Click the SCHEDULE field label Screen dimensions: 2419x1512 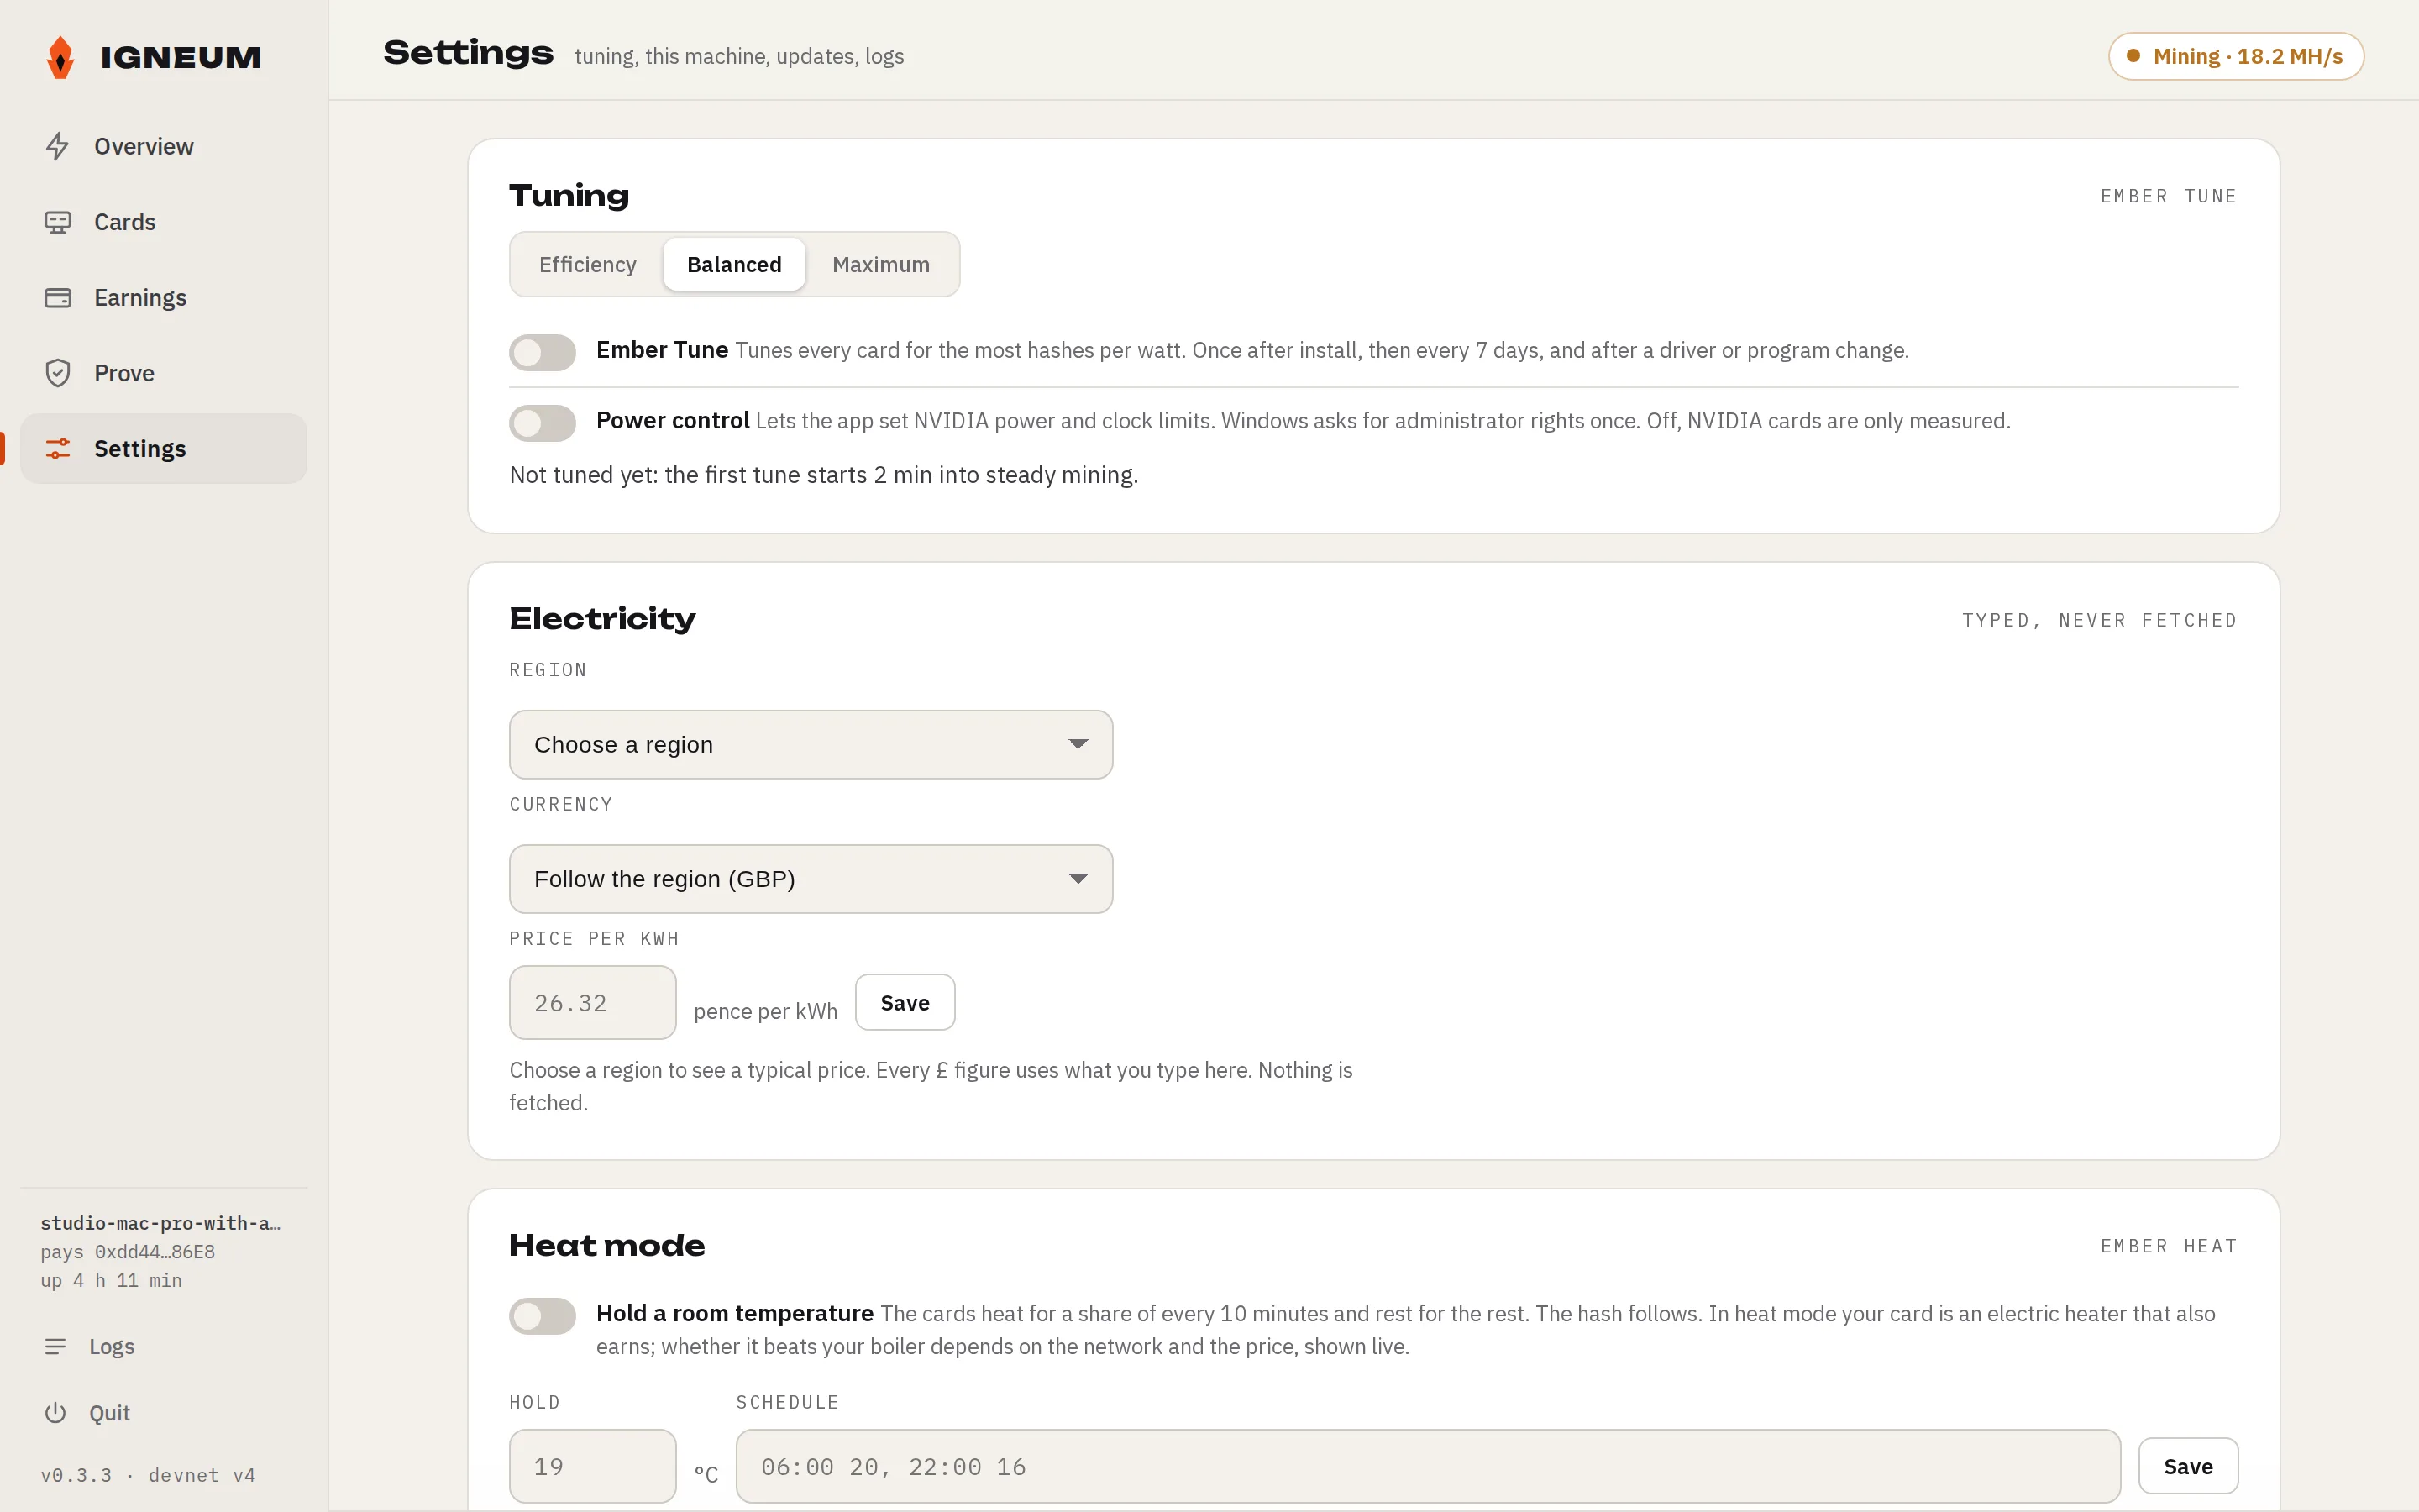788,1403
